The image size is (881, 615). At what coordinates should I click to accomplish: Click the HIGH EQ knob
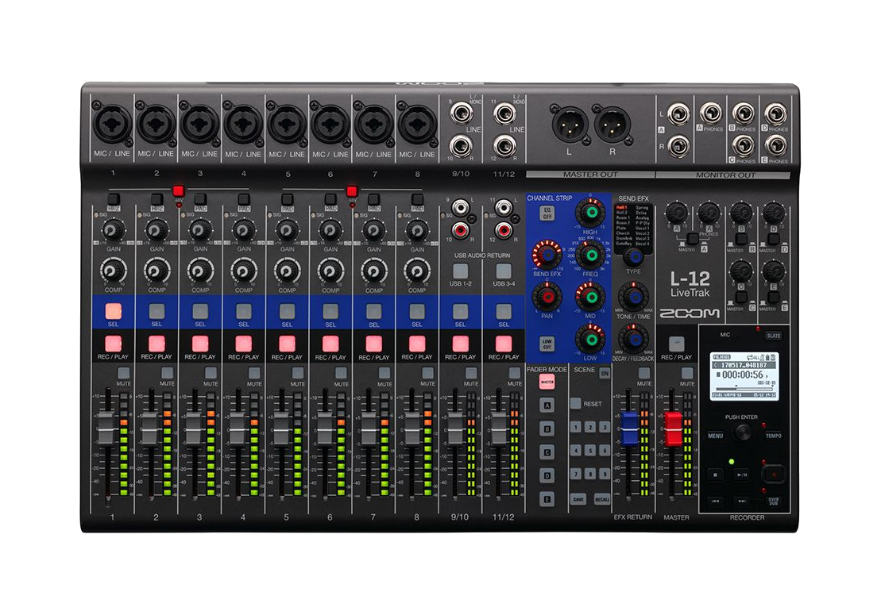[x=590, y=213]
